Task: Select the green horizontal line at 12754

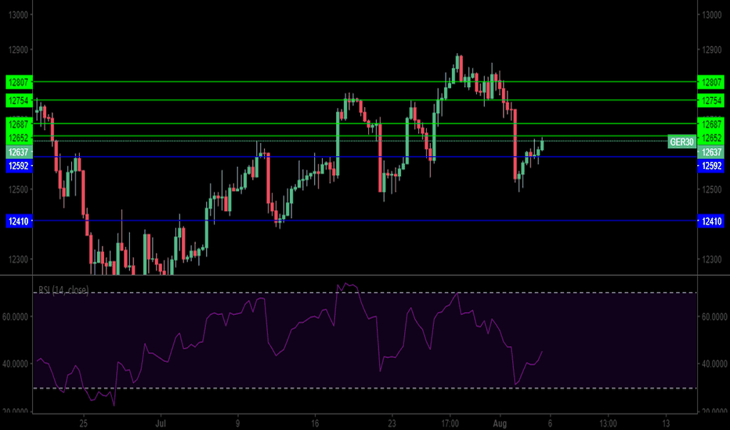Action: (365, 100)
